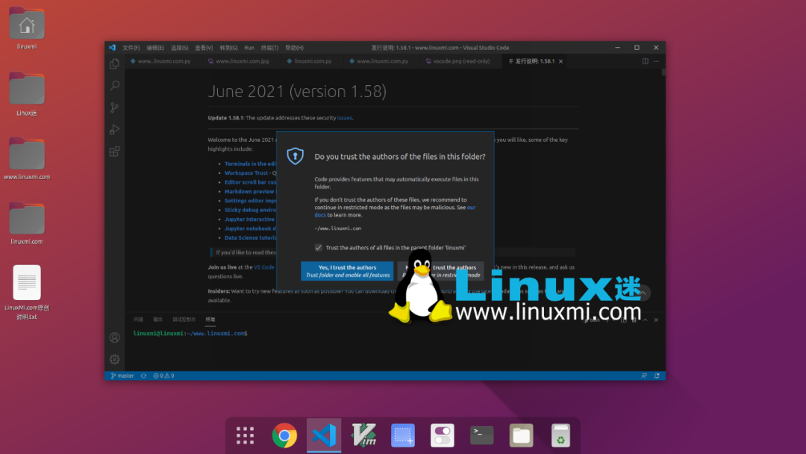Select the Linux迷 folder on the desktop
The image size is (806, 454).
click(x=27, y=94)
